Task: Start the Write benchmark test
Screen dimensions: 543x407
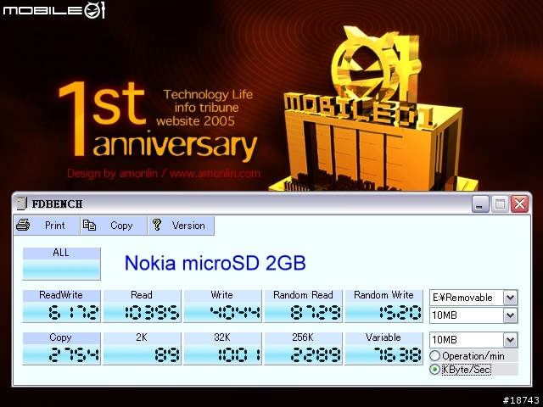Action: pyautogui.click(x=222, y=306)
